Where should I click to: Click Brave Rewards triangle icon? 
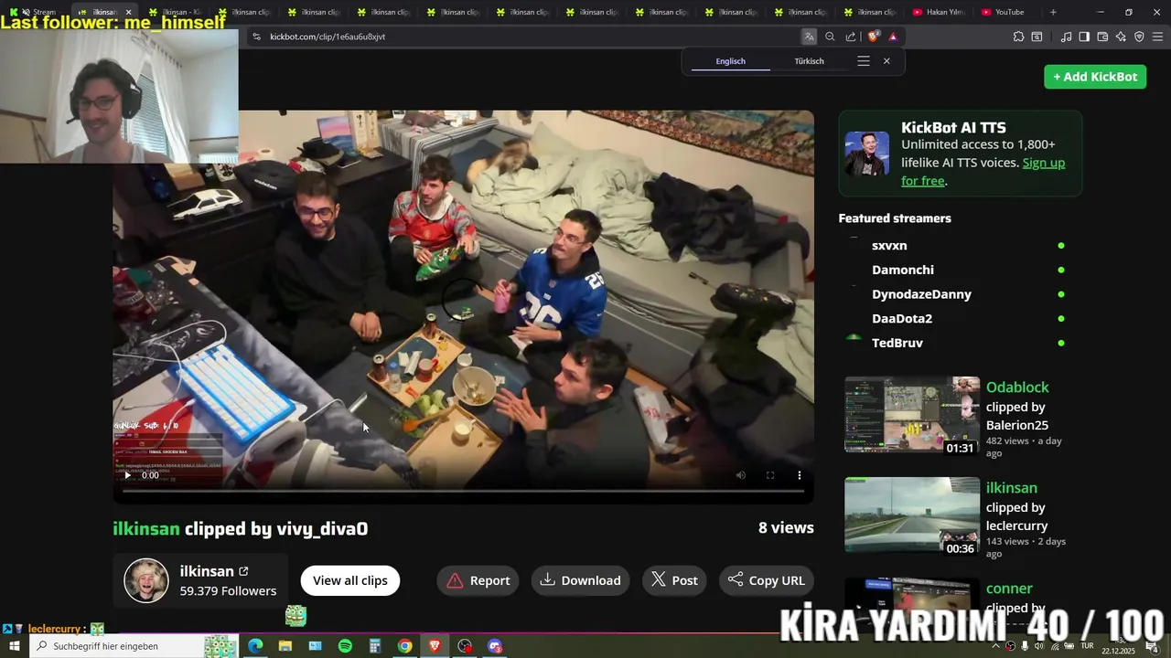click(893, 37)
